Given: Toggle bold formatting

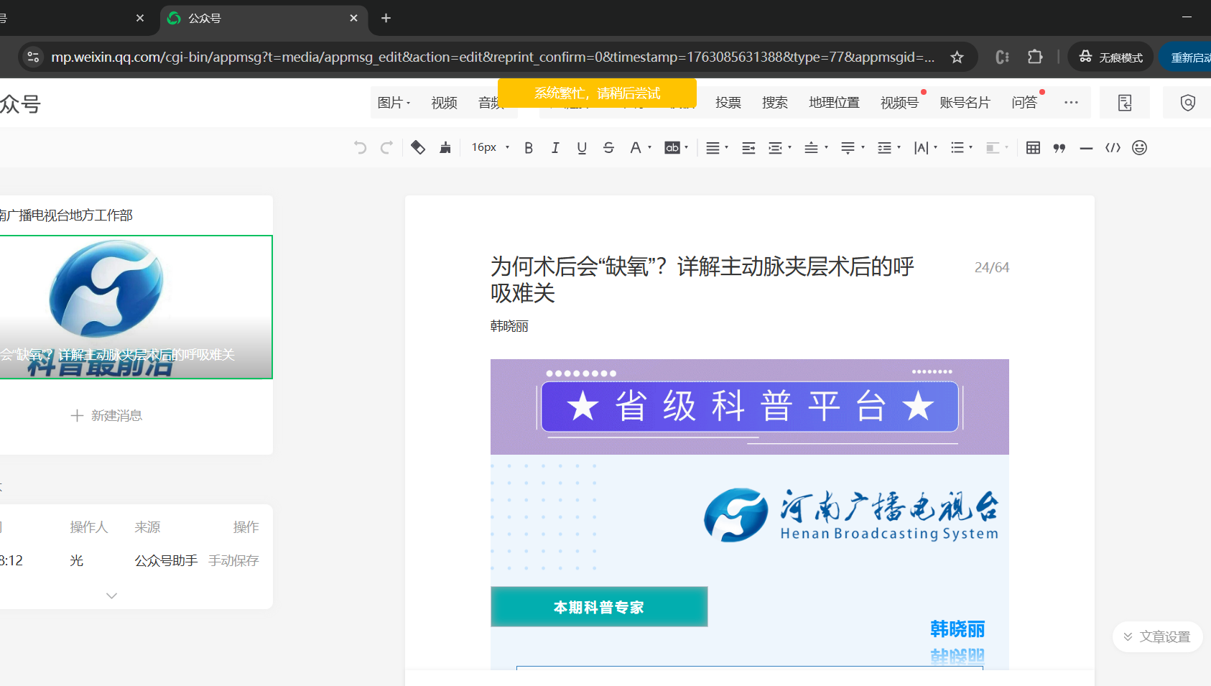Looking at the screenshot, I should click(529, 148).
